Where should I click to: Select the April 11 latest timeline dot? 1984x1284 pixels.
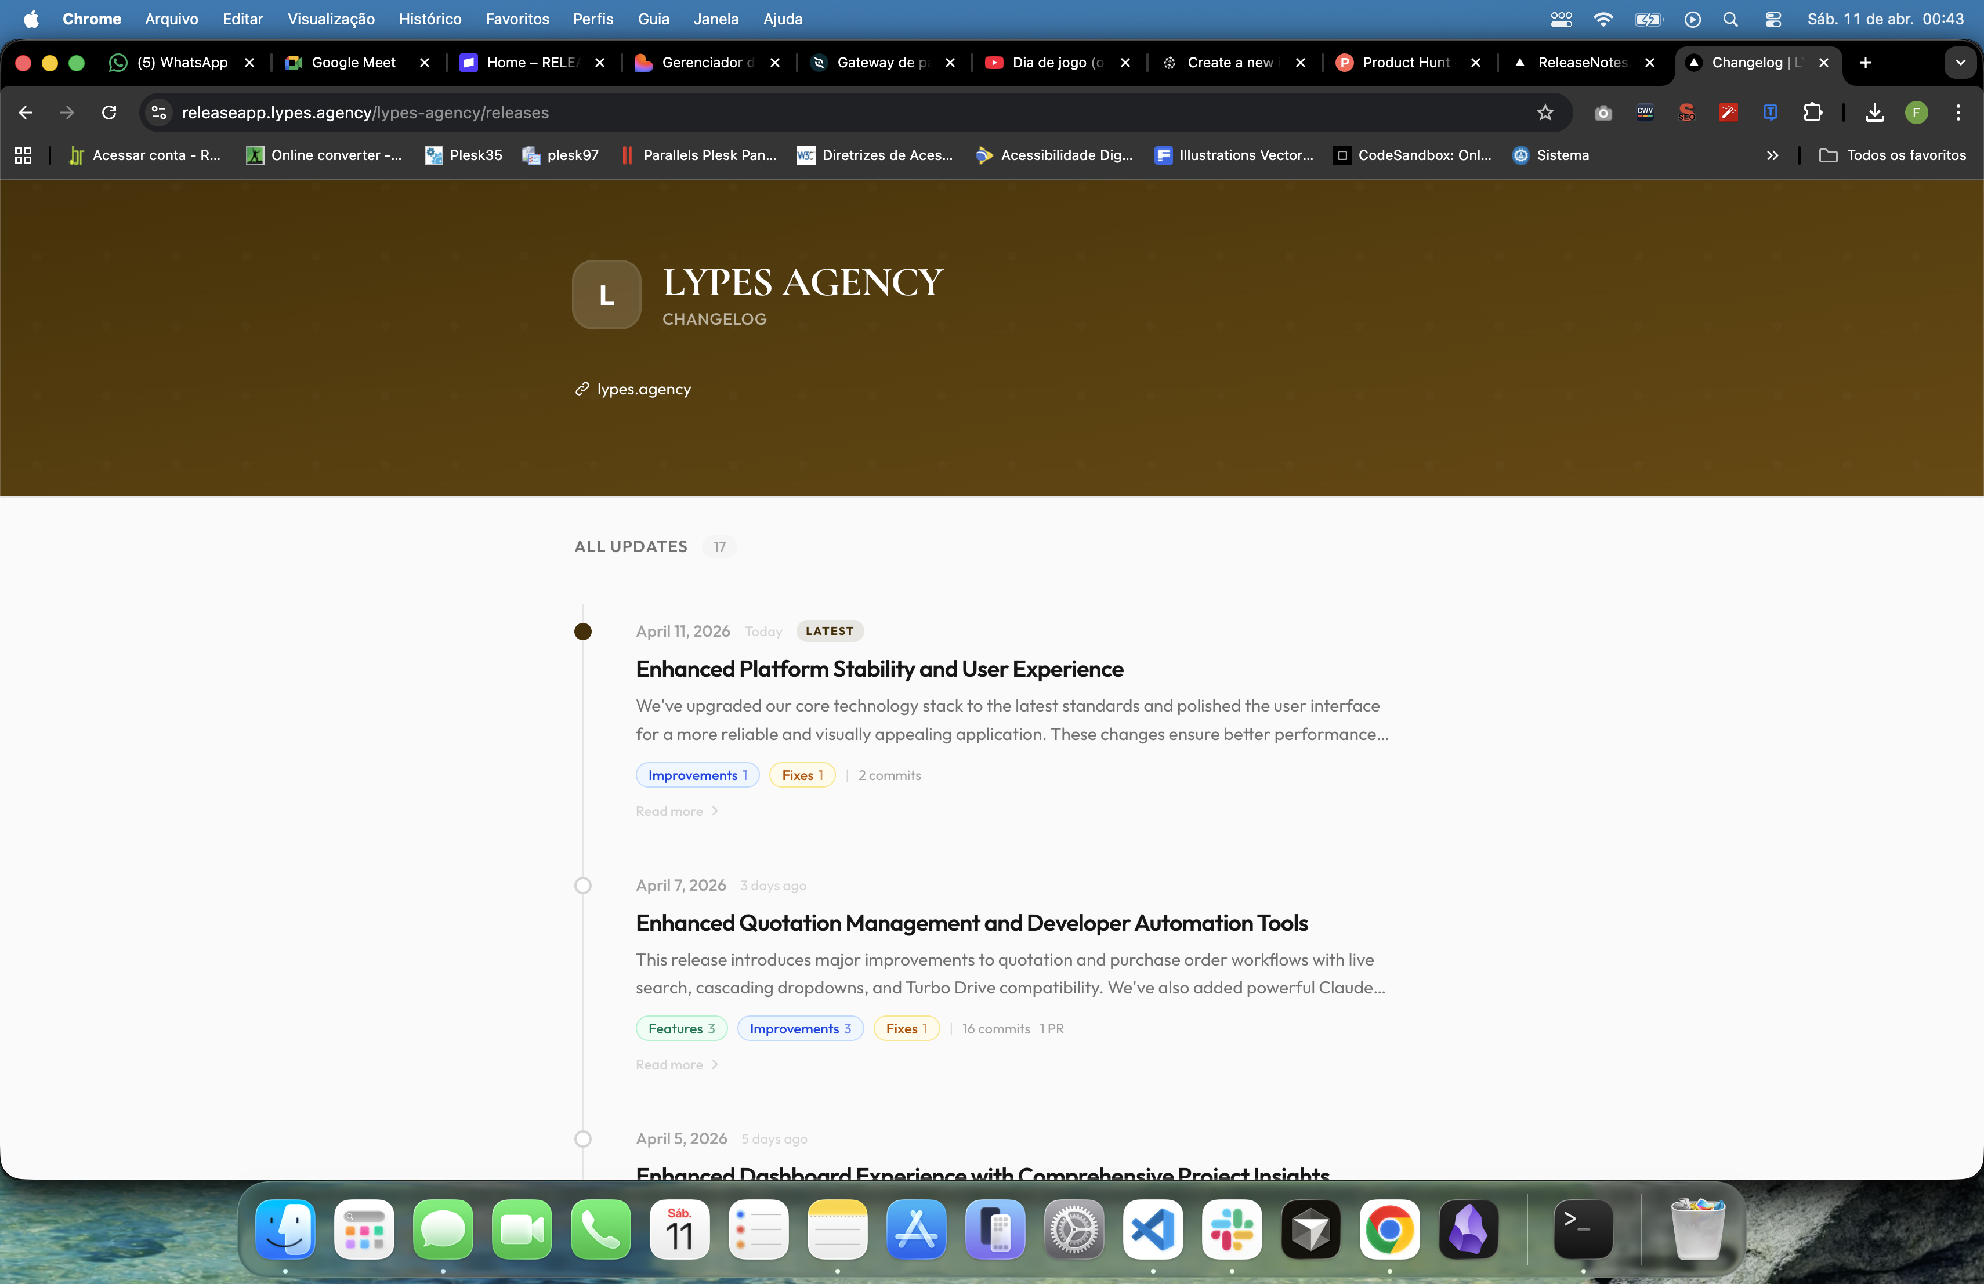point(582,632)
